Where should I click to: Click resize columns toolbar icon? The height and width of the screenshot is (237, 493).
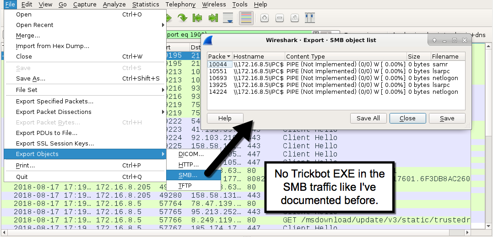pyautogui.click(x=310, y=18)
